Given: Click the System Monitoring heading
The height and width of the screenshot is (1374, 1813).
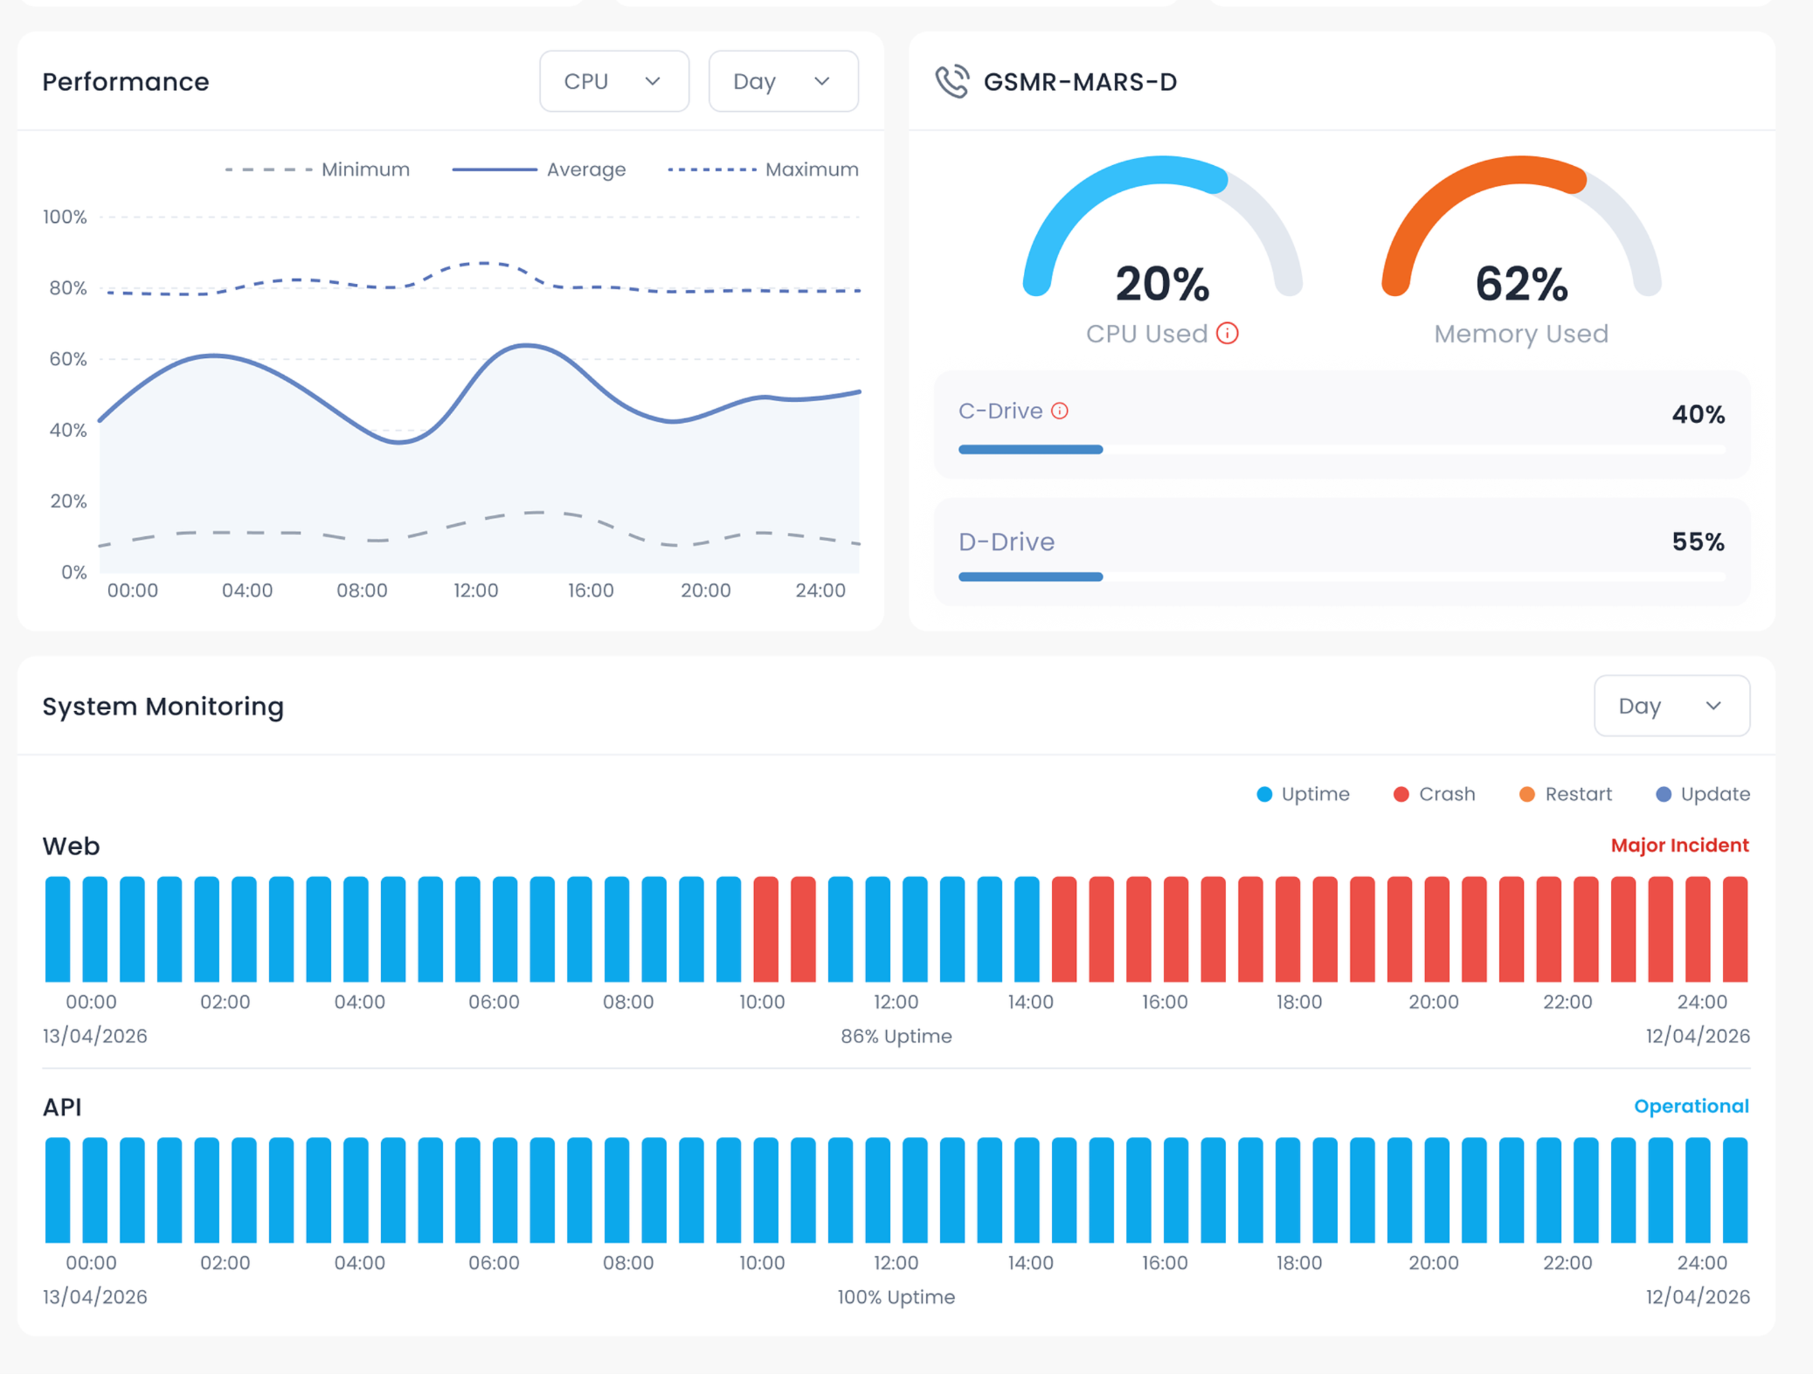Looking at the screenshot, I should pyautogui.click(x=163, y=706).
